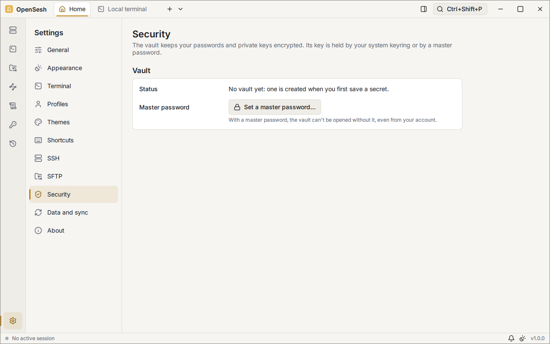Click the v1.0.0 version label
The image size is (550, 344).
point(538,338)
